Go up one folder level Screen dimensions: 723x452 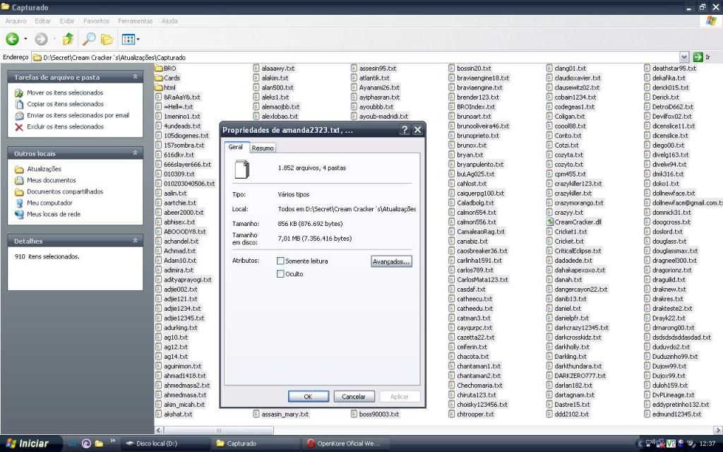(68, 39)
